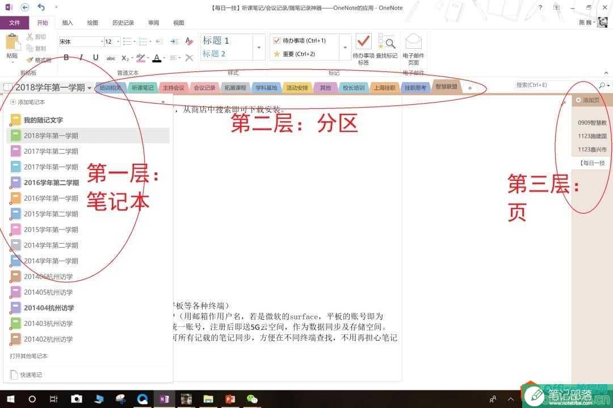Switch to the 视图 ribbon tab

tap(179, 23)
